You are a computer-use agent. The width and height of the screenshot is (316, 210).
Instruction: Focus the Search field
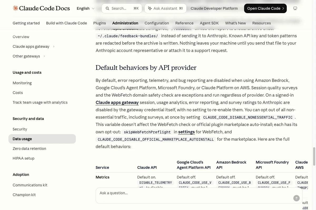[122, 8]
